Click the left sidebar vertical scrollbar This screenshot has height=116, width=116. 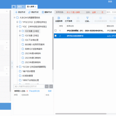click(x=10, y=51)
